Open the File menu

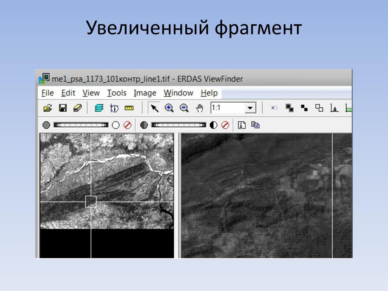[47, 93]
